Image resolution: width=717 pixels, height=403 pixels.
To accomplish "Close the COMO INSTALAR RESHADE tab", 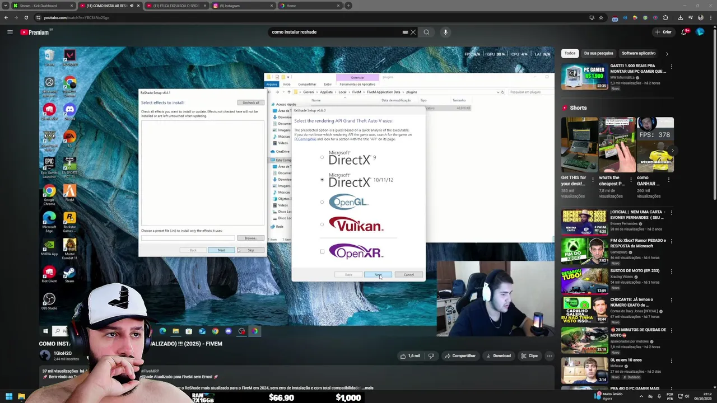I will point(138,6).
